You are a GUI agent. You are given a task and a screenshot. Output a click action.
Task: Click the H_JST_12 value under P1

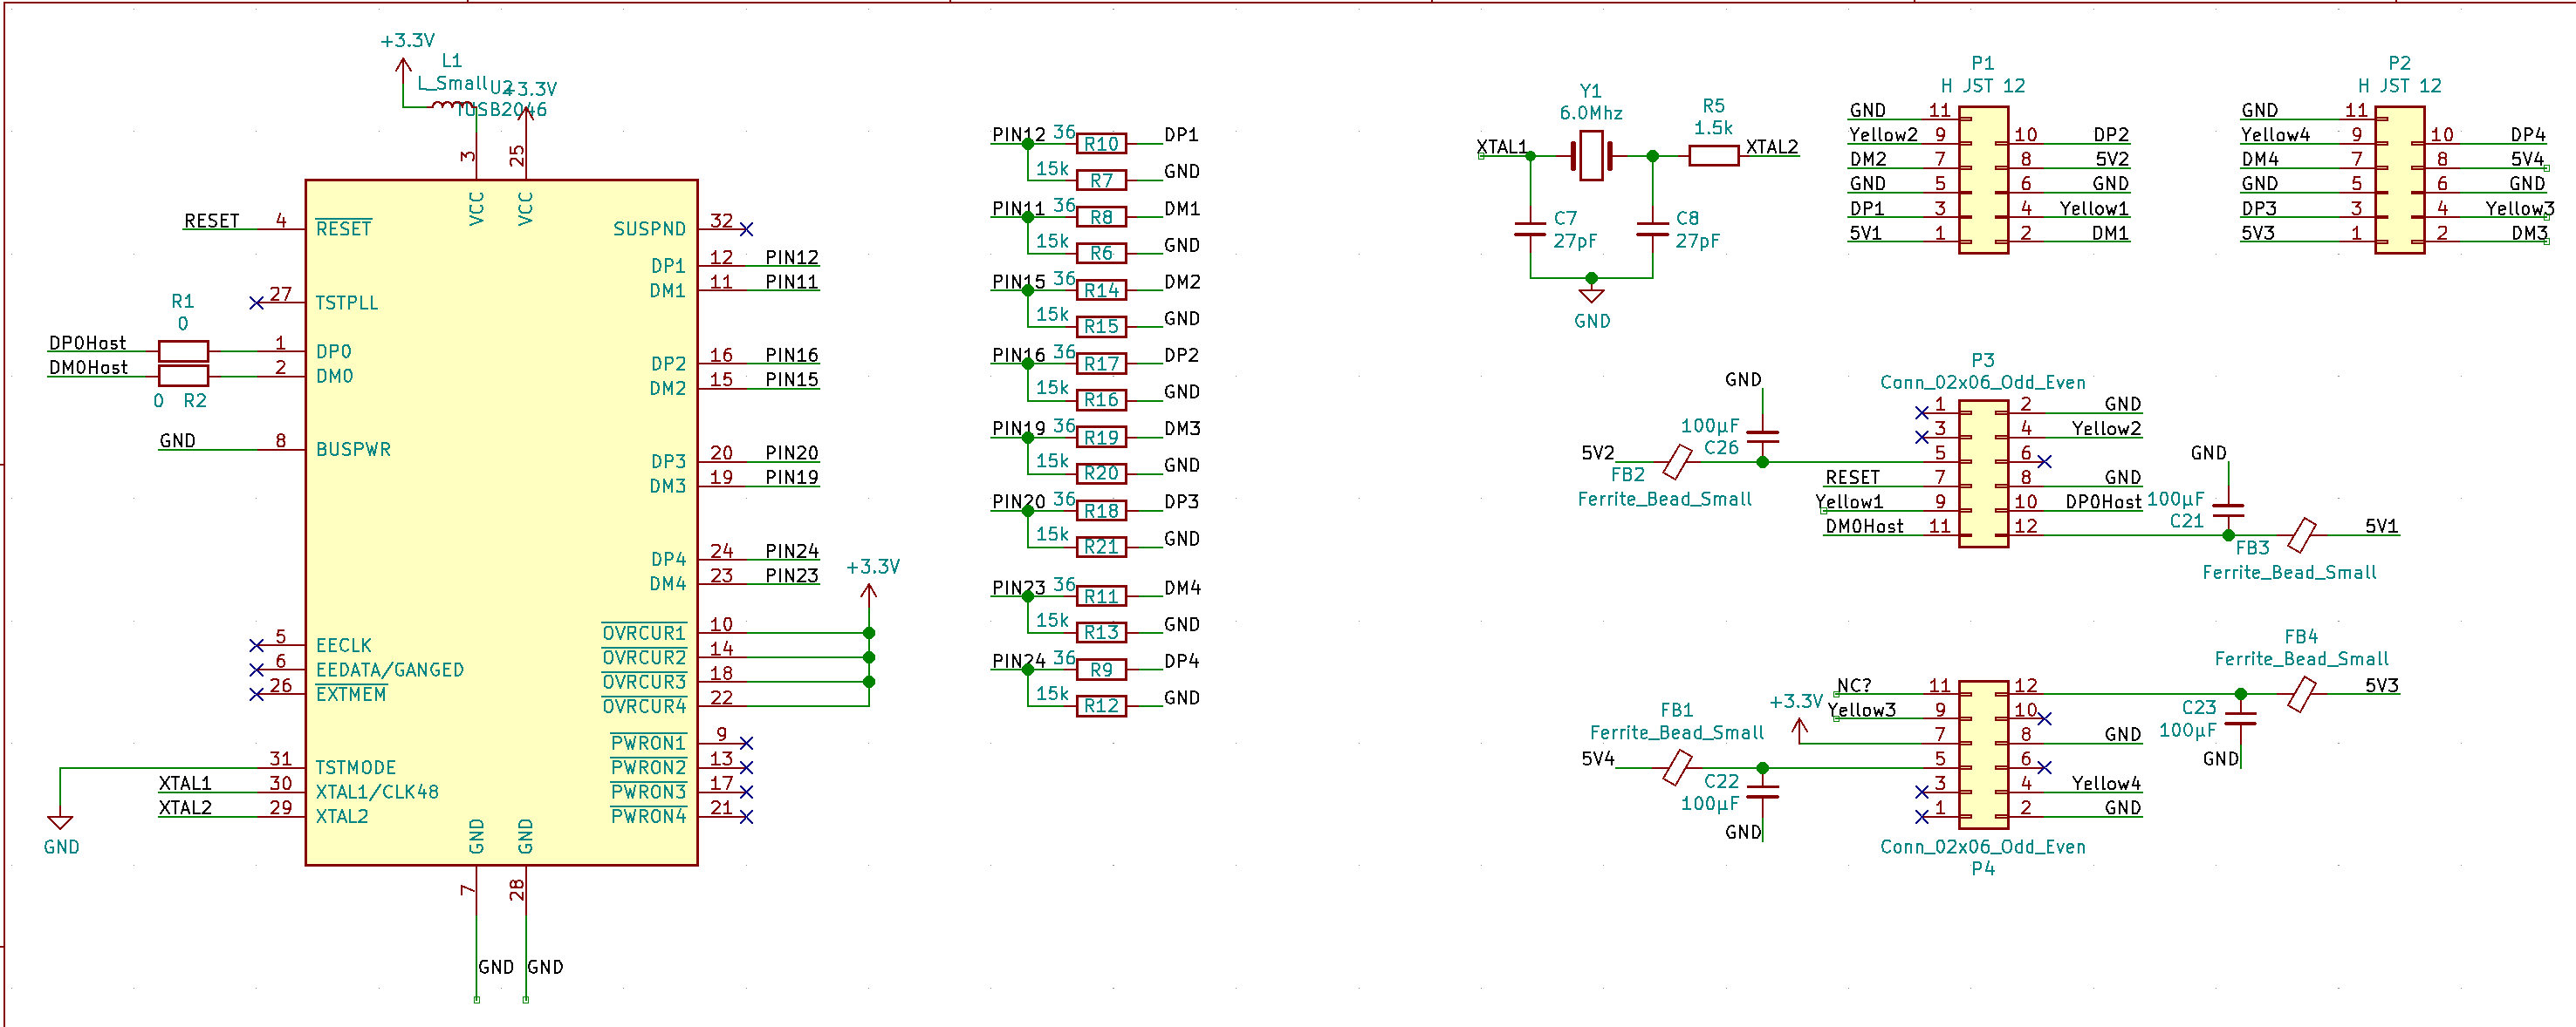(x=1983, y=86)
